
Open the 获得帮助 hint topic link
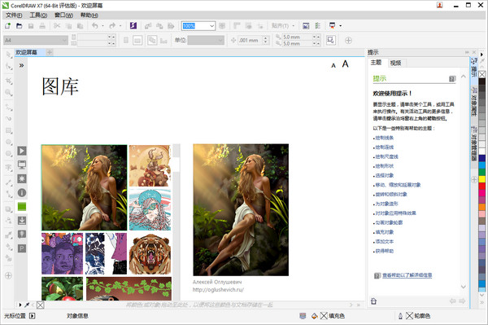click(x=385, y=251)
